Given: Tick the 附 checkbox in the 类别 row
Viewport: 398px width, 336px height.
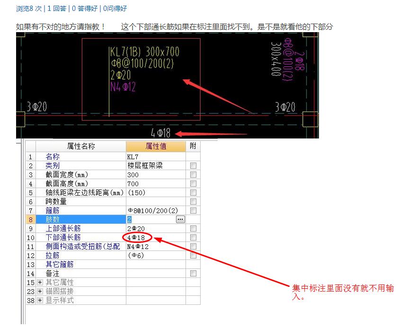Looking at the screenshot, I should click(193, 166).
